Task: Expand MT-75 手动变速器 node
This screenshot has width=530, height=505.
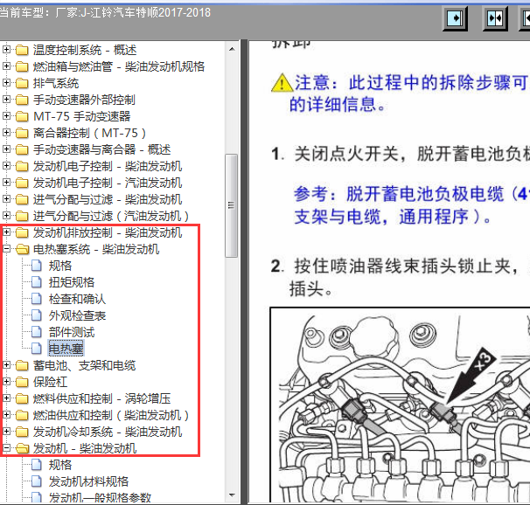Action: pyautogui.click(x=6, y=116)
